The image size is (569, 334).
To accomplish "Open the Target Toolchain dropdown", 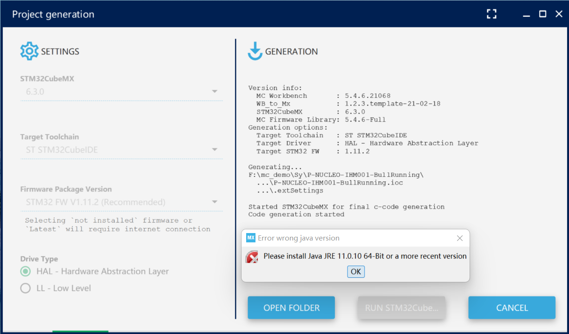I will point(121,150).
